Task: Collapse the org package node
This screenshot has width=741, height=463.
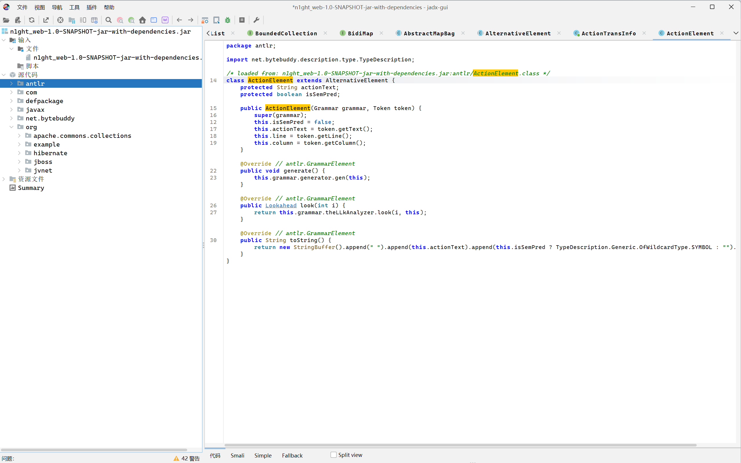Action: pos(11,127)
